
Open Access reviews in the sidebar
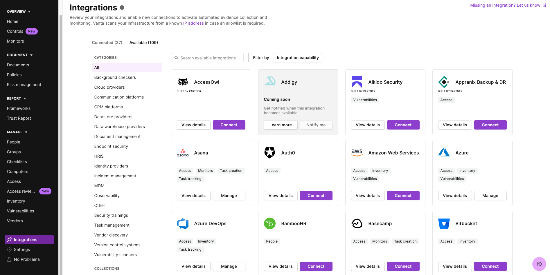point(21,191)
